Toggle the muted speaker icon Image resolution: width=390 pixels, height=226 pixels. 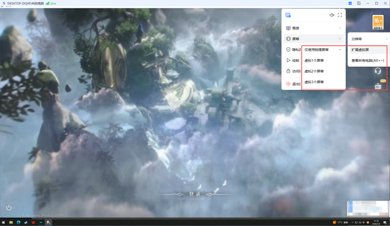click(x=332, y=15)
